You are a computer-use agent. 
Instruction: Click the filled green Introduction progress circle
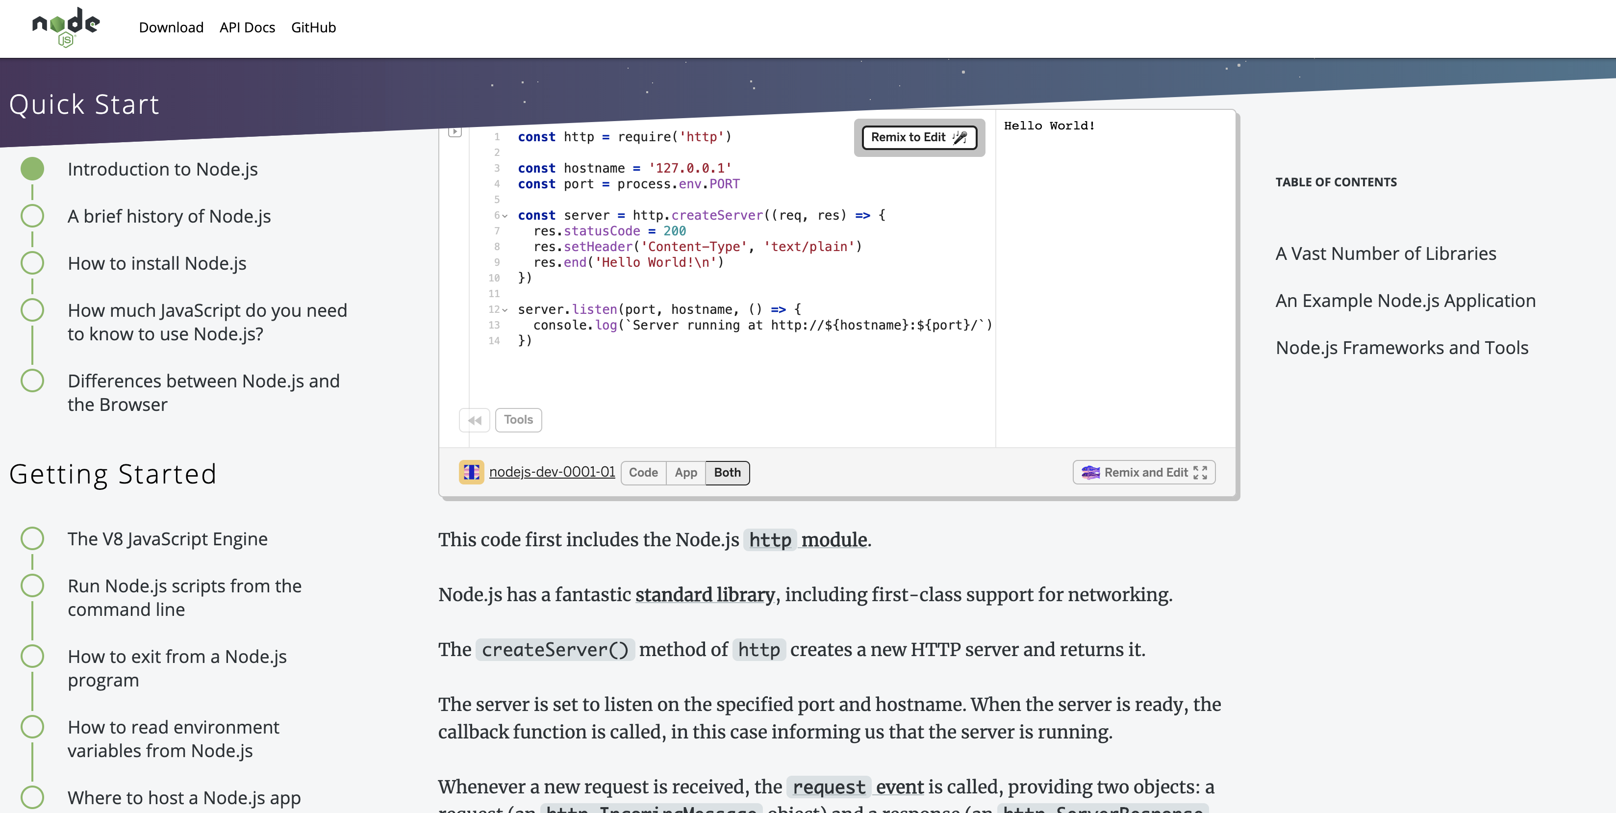click(x=32, y=169)
